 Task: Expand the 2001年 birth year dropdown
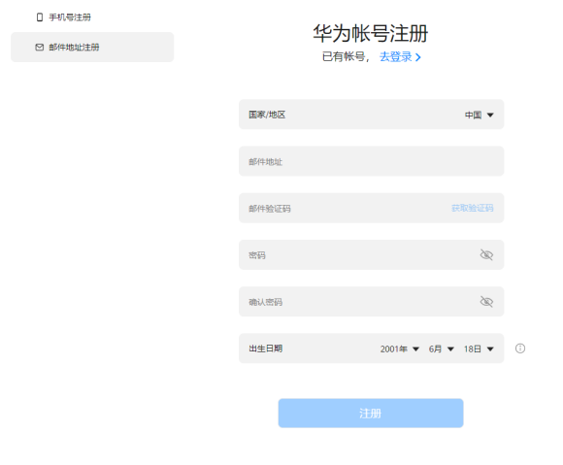click(400, 349)
